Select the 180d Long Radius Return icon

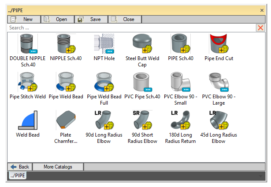pos(181,120)
